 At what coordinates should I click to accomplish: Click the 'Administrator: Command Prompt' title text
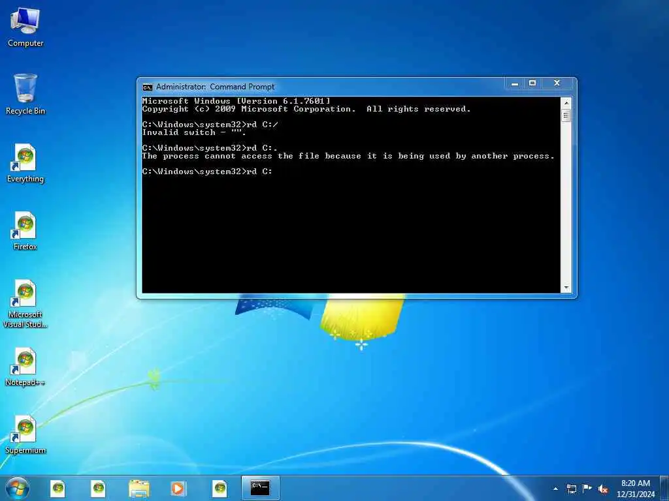[x=216, y=87]
